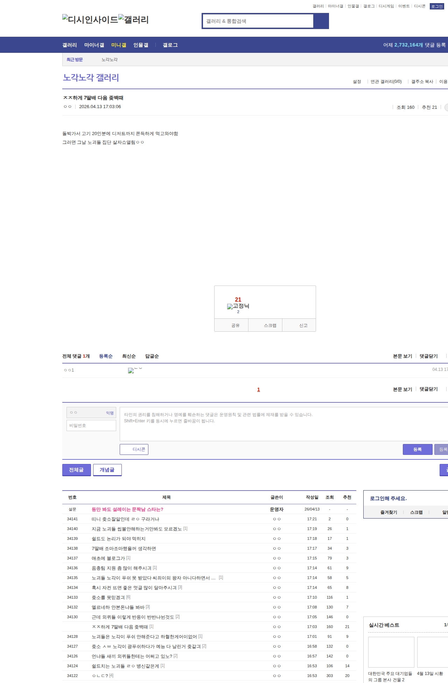Click the 로그인 button at the top
Viewport: 448px width, 683px height.
436,6
